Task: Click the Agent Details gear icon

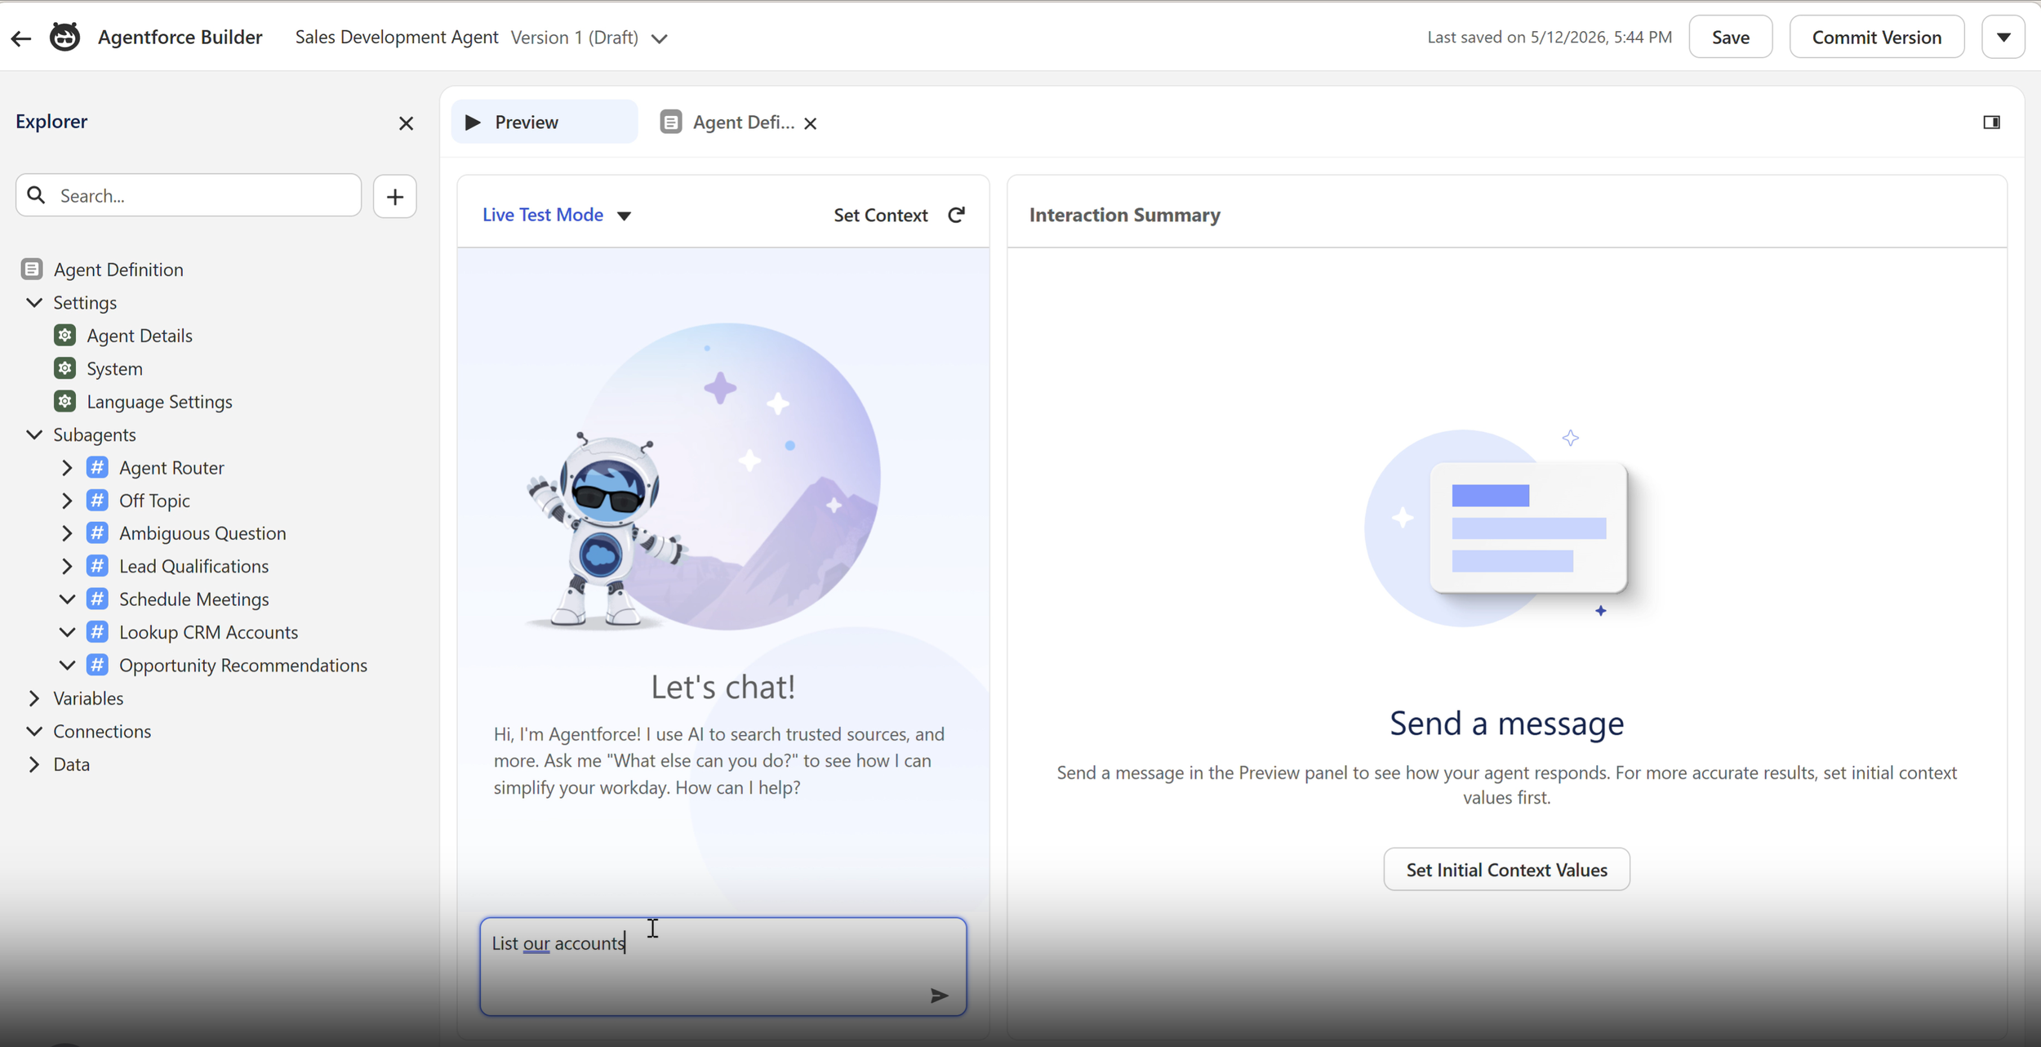Action: tap(65, 335)
